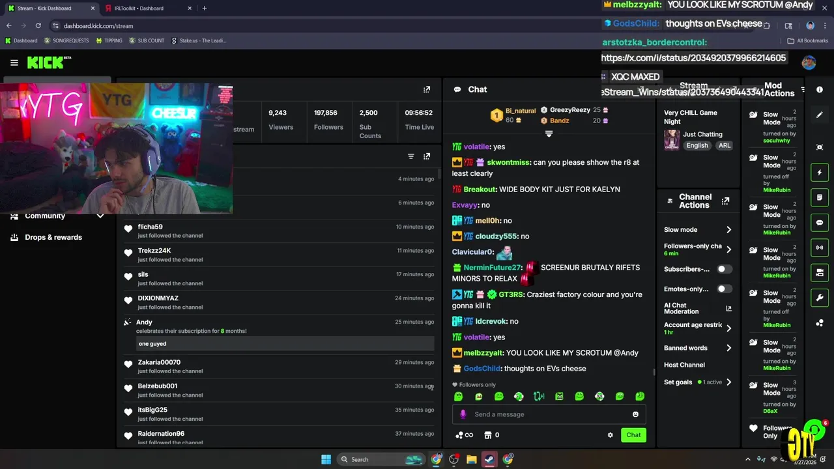The height and width of the screenshot is (469, 834).
Task: Click the taskbar Search box
Action: 382,459
